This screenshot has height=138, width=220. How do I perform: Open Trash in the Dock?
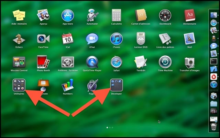pos(213,127)
